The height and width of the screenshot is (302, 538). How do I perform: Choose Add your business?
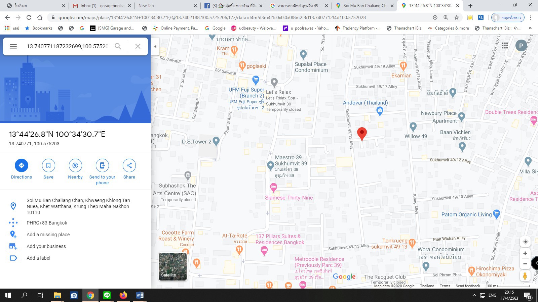click(x=46, y=246)
